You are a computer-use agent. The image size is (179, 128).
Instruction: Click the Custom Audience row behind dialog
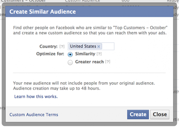pos(89,1)
